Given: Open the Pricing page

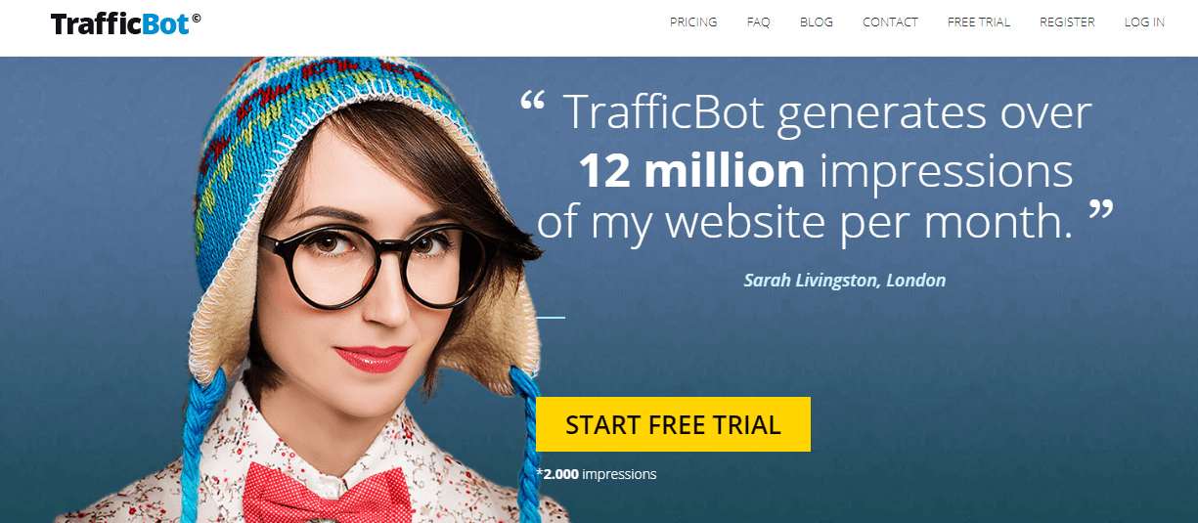Looking at the screenshot, I should pos(693,22).
